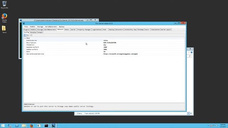This screenshot has width=228, height=128.
Task: Open the Storage menu
Action: (40, 27)
